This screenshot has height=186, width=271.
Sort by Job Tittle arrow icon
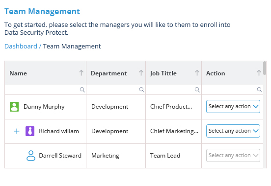coord(197,73)
